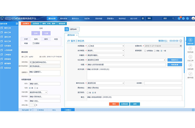Screen dimensions: 195x128
Task: Click the 挂机 call control button
Action: coord(36,39)
